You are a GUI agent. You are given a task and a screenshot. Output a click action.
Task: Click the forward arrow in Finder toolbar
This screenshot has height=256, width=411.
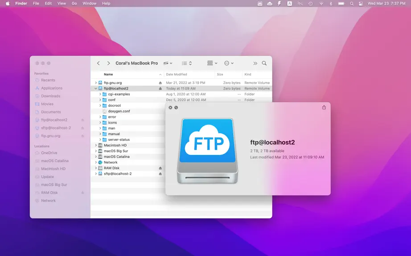[108, 63]
